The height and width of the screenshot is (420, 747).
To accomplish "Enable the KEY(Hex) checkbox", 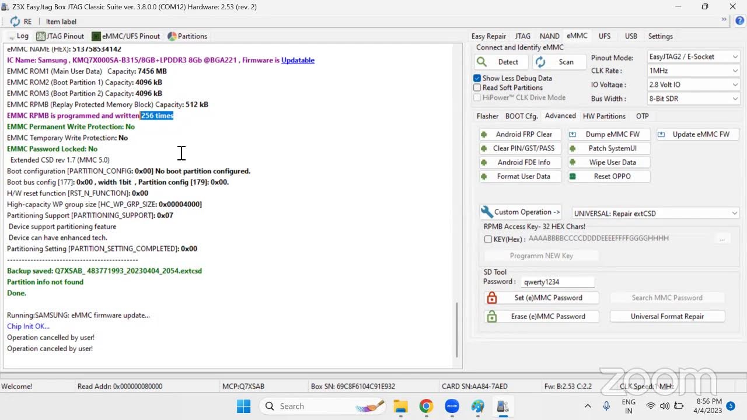I will coord(488,239).
